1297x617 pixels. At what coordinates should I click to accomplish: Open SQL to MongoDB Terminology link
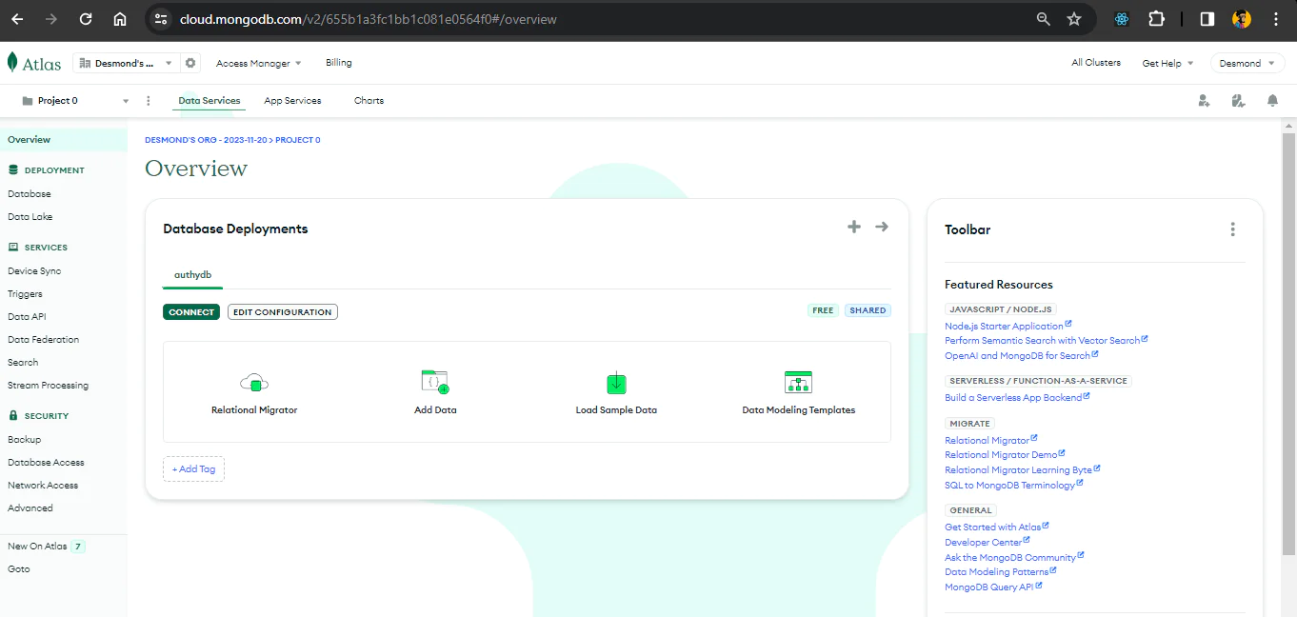(x=1013, y=486)
